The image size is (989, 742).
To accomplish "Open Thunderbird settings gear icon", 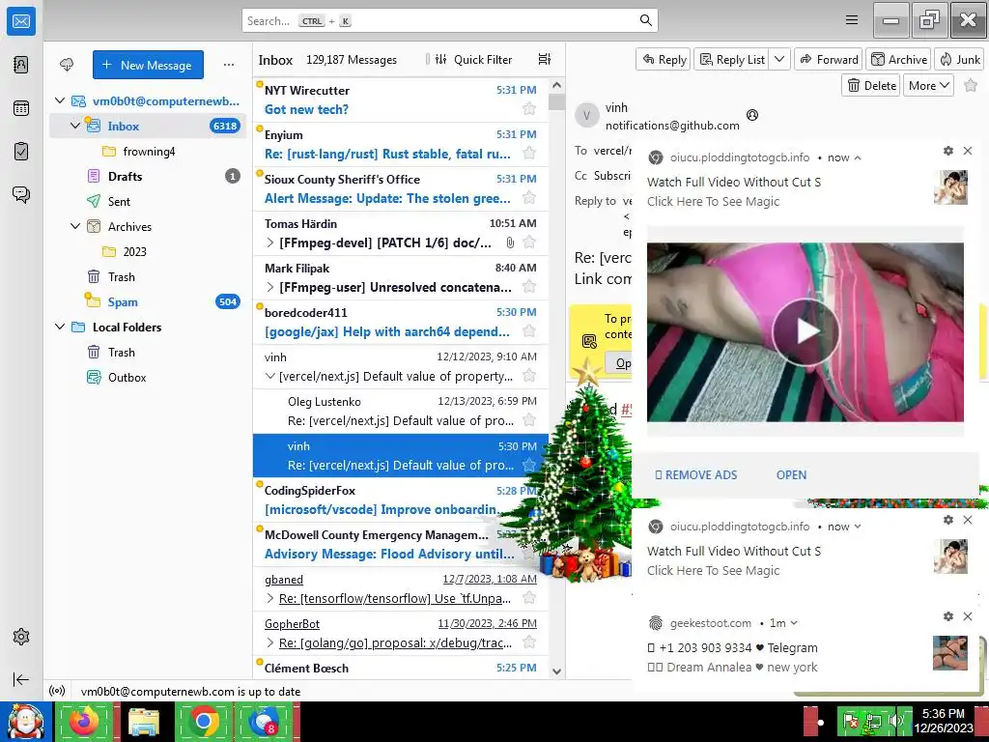I will [x=21, y=637].
